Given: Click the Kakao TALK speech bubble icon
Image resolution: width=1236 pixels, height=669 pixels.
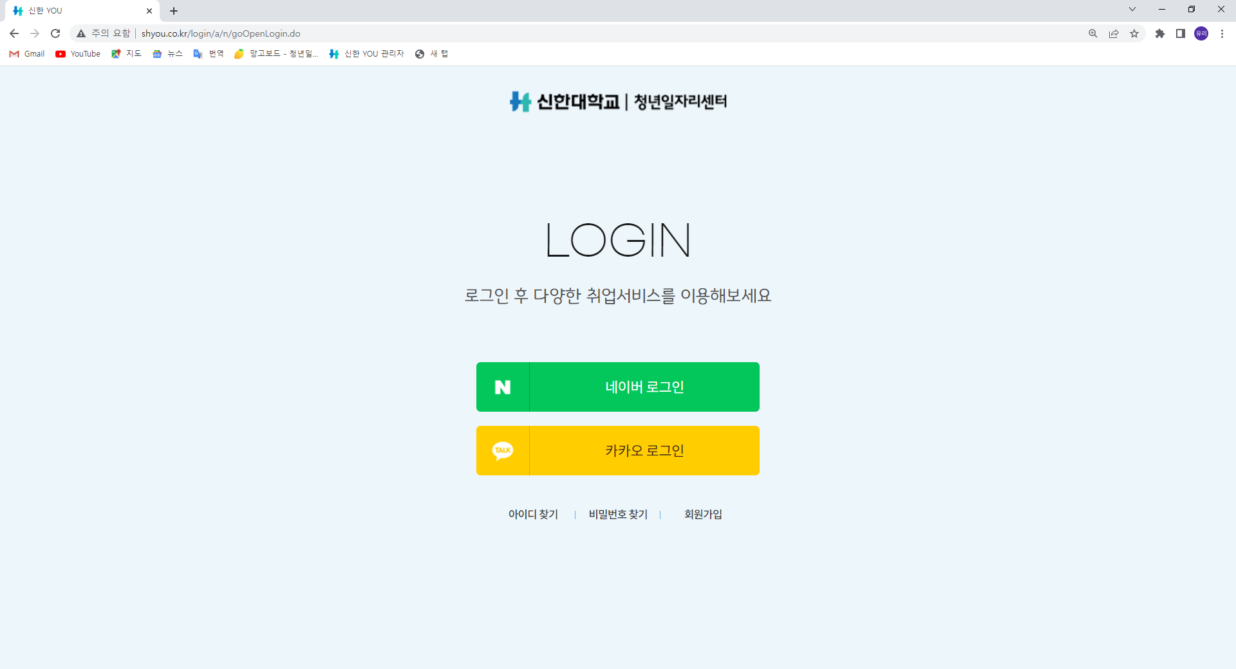Looking at the screenshot, I should point(503,450).
